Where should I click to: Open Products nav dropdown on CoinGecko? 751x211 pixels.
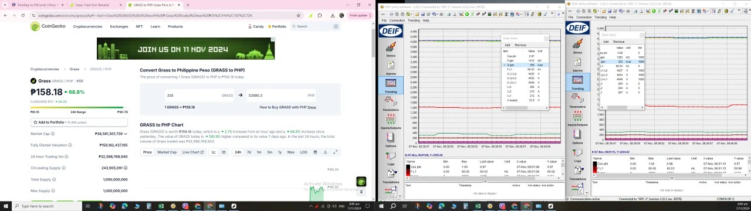pyautogui.click(x=175, y=26)
